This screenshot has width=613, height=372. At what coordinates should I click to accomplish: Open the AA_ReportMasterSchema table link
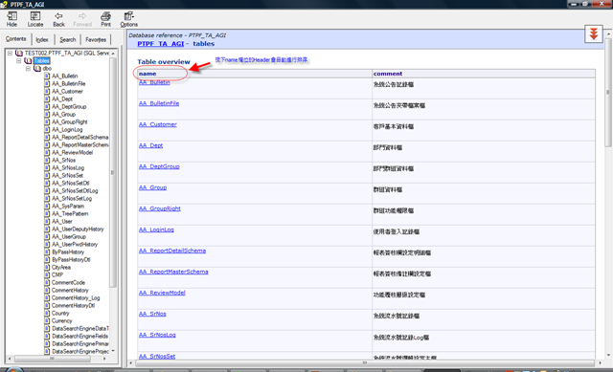(173, 273)
